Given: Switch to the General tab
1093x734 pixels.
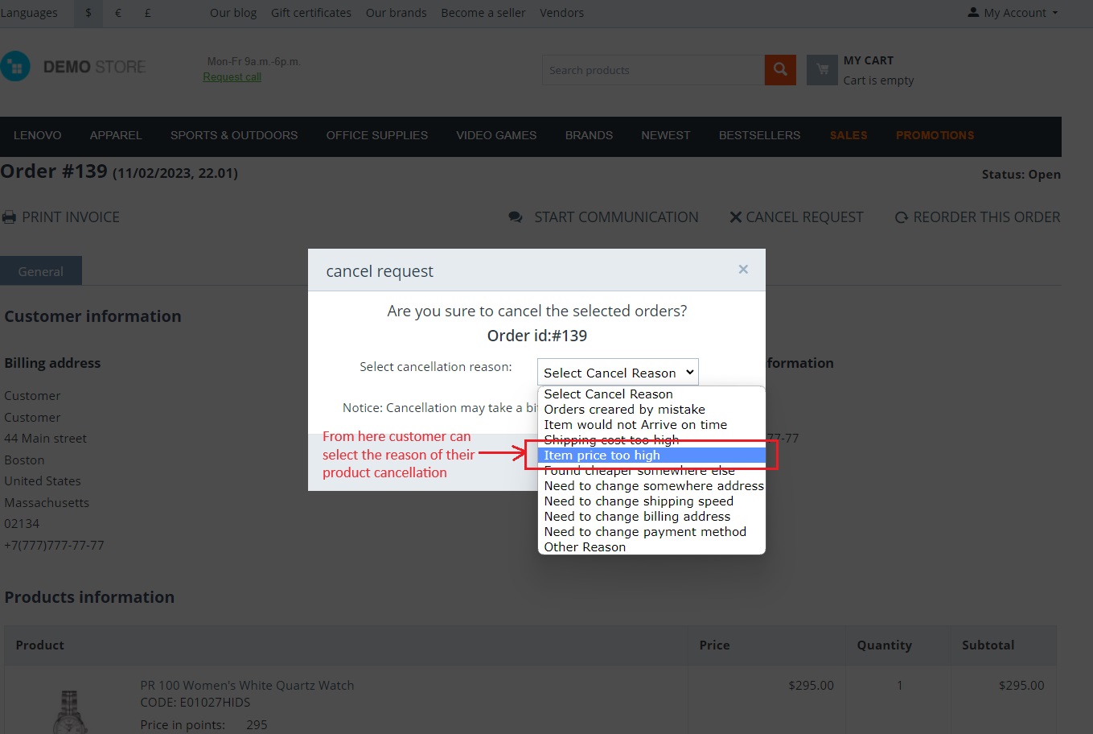Looking at the screenshot, I should [x=41, y=271].
